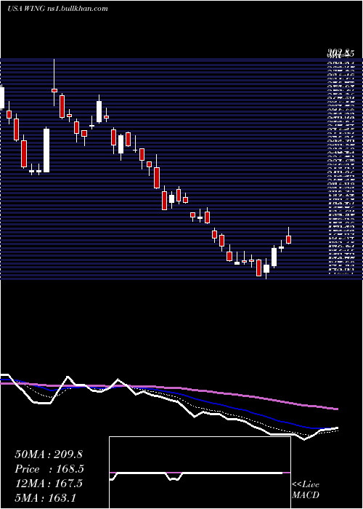Viewport: 363px width, 509px height.
Task: Click the tall white candlestick near the chart's left side
Action: [46, 151]
